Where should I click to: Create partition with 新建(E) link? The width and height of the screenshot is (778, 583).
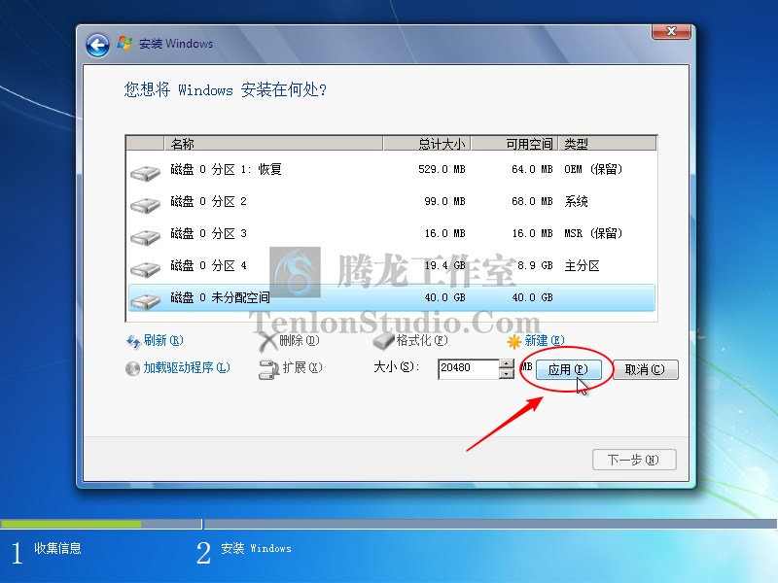(x=545, y=341)
